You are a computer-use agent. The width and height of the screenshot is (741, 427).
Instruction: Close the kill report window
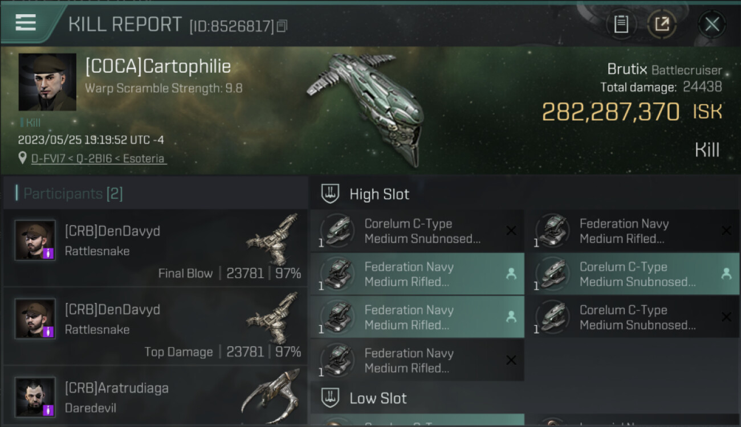coord(712,24)
